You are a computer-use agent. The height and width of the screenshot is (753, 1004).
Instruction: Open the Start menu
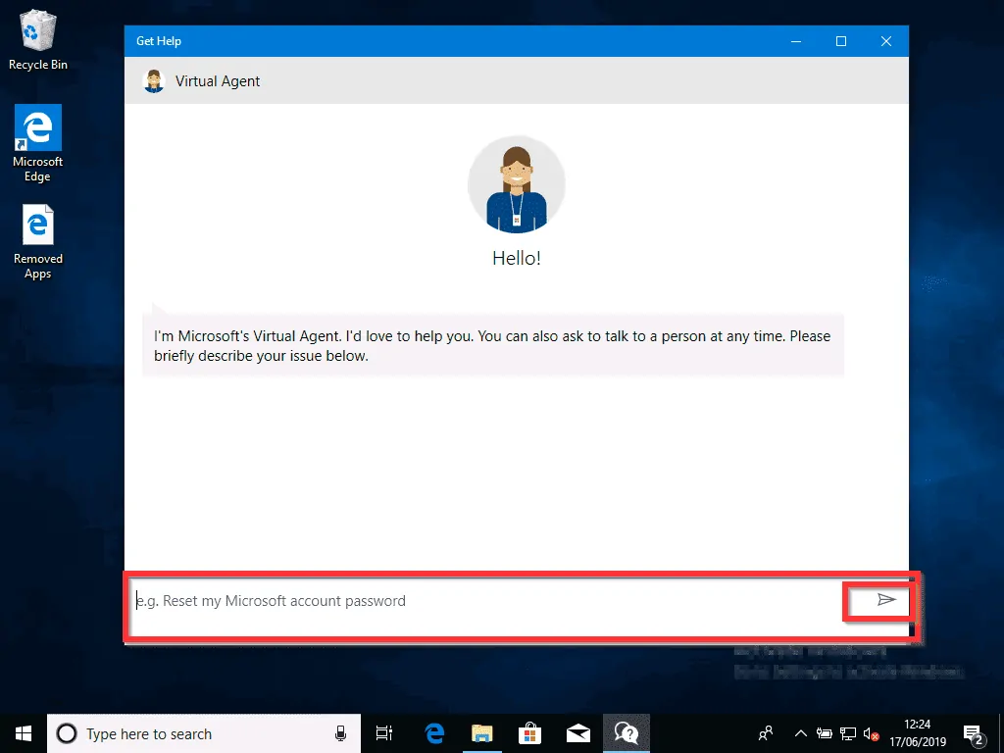click(22, 732)
